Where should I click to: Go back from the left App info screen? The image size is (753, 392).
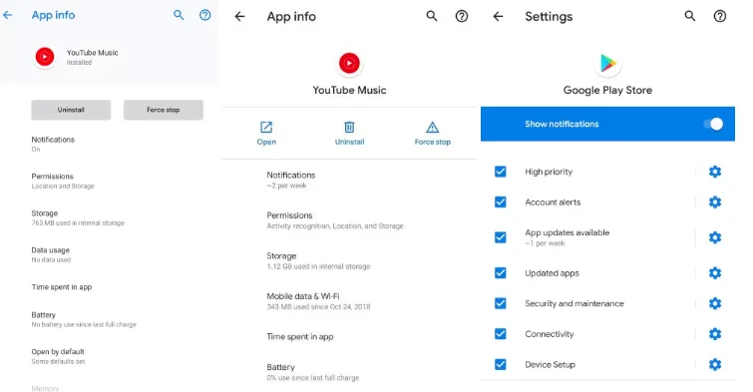(8, 15)
